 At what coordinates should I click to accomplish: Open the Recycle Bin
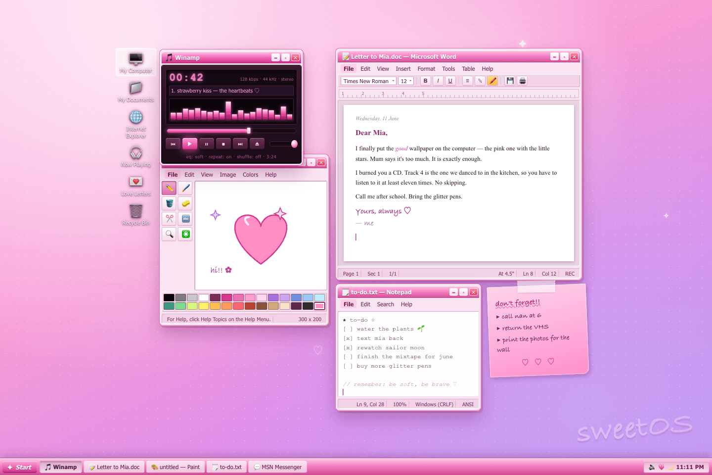pos(136,215)
